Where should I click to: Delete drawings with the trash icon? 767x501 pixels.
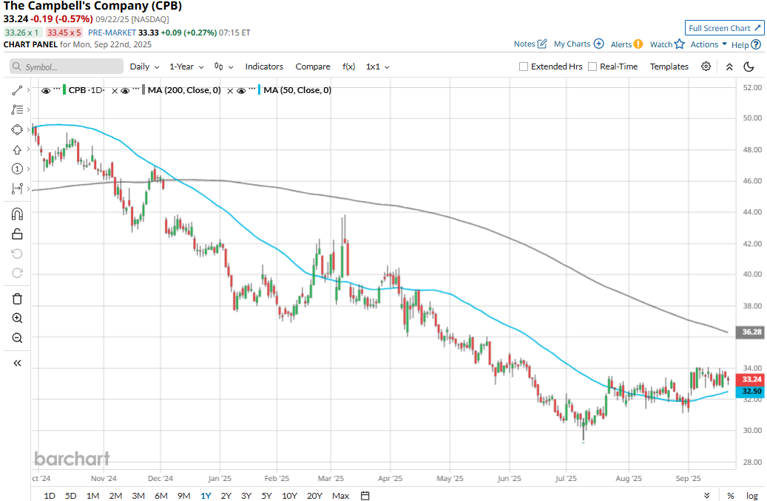[x=16, y=299]
